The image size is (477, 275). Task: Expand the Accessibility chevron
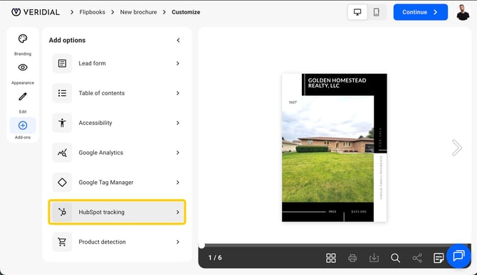click(178, 123)
